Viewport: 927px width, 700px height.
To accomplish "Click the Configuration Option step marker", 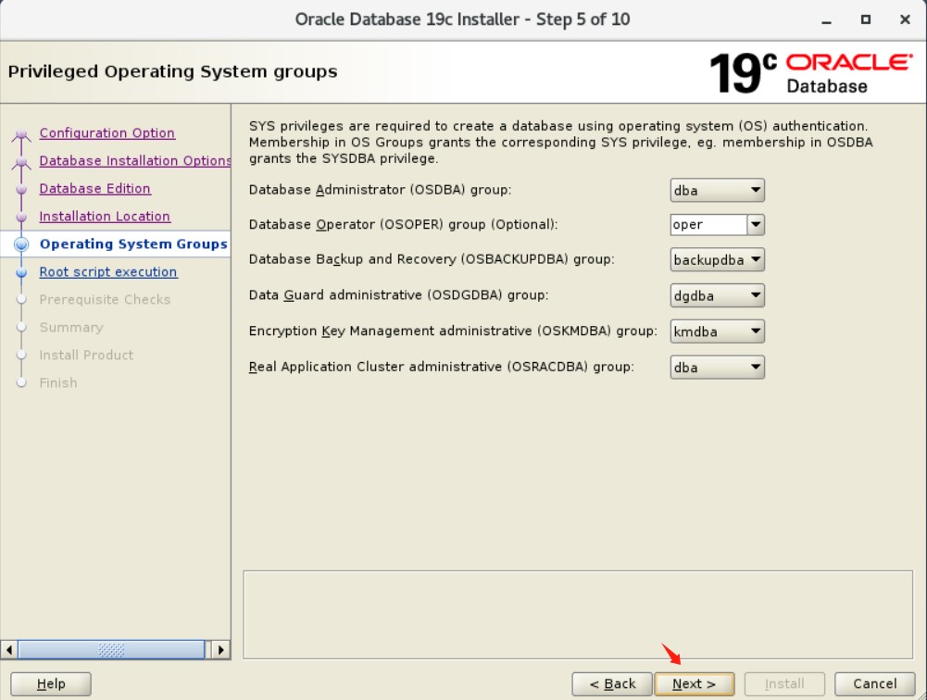I will [x=21, y=134].
